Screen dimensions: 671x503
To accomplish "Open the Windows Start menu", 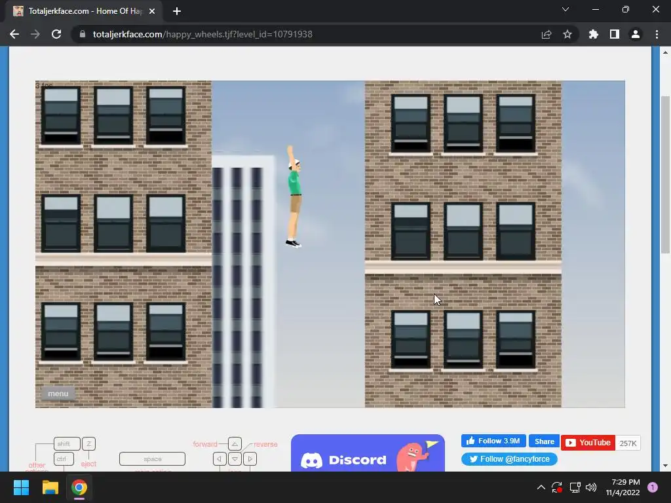I will coord(21,487).
